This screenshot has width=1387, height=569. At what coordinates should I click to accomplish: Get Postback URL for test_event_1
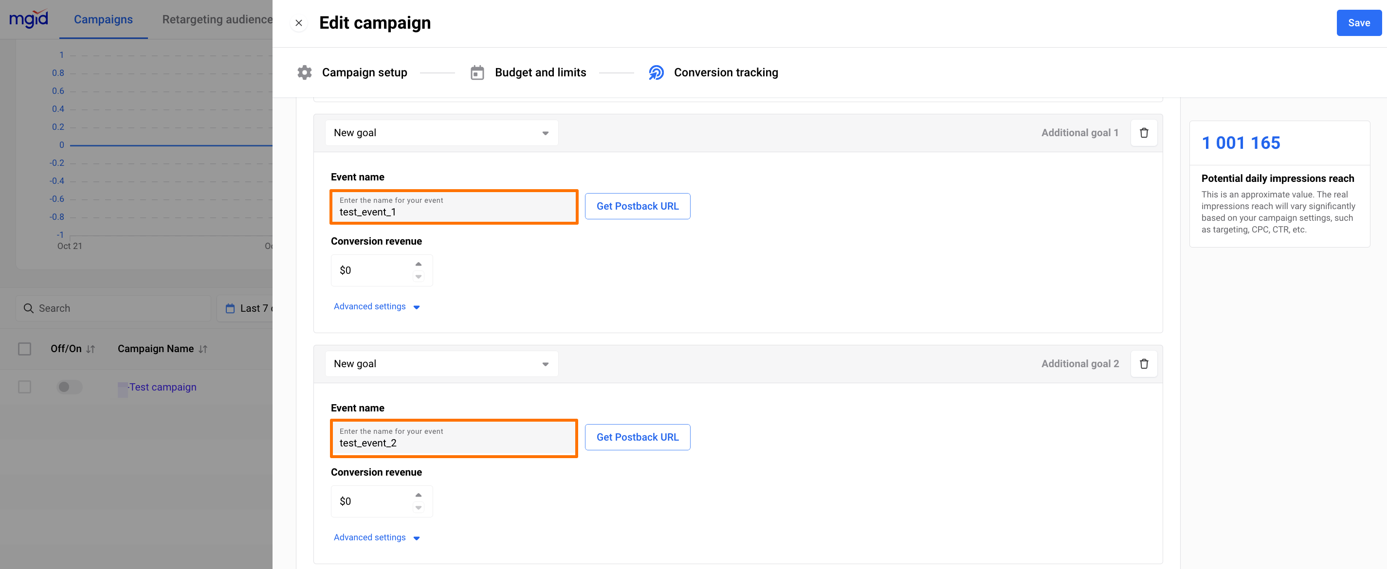click(x=637, y=207)
